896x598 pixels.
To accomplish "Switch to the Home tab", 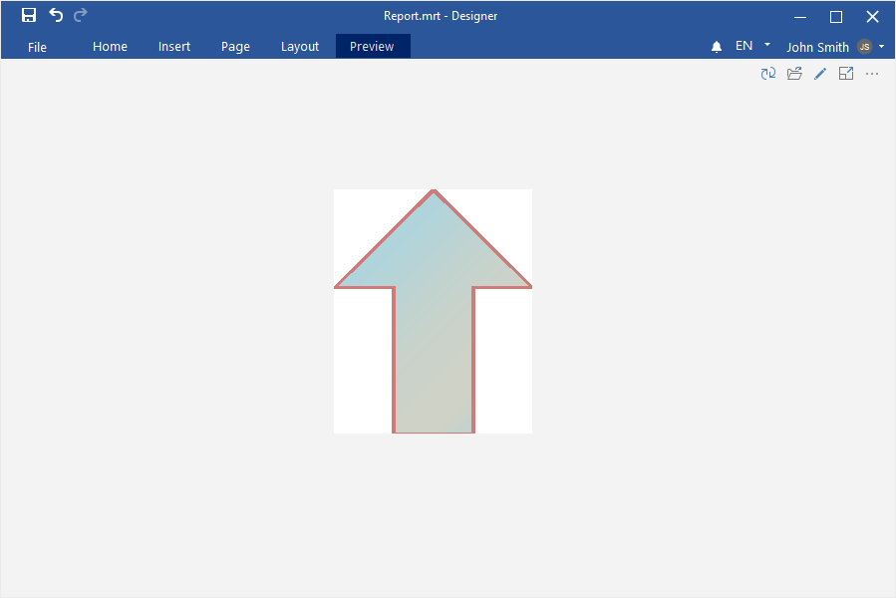I will [x=110, y=47].
